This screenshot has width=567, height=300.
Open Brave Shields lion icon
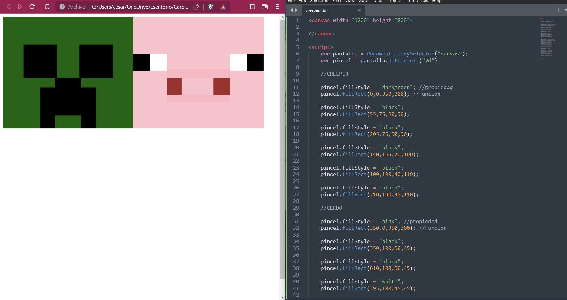(x=211, y=7)
